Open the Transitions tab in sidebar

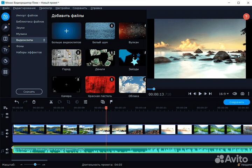click(5, 38)
